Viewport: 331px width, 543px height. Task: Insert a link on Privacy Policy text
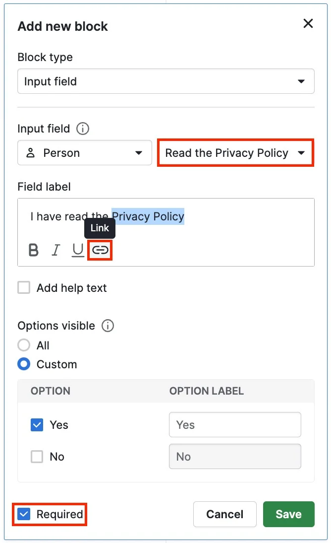tap(100, 250)
